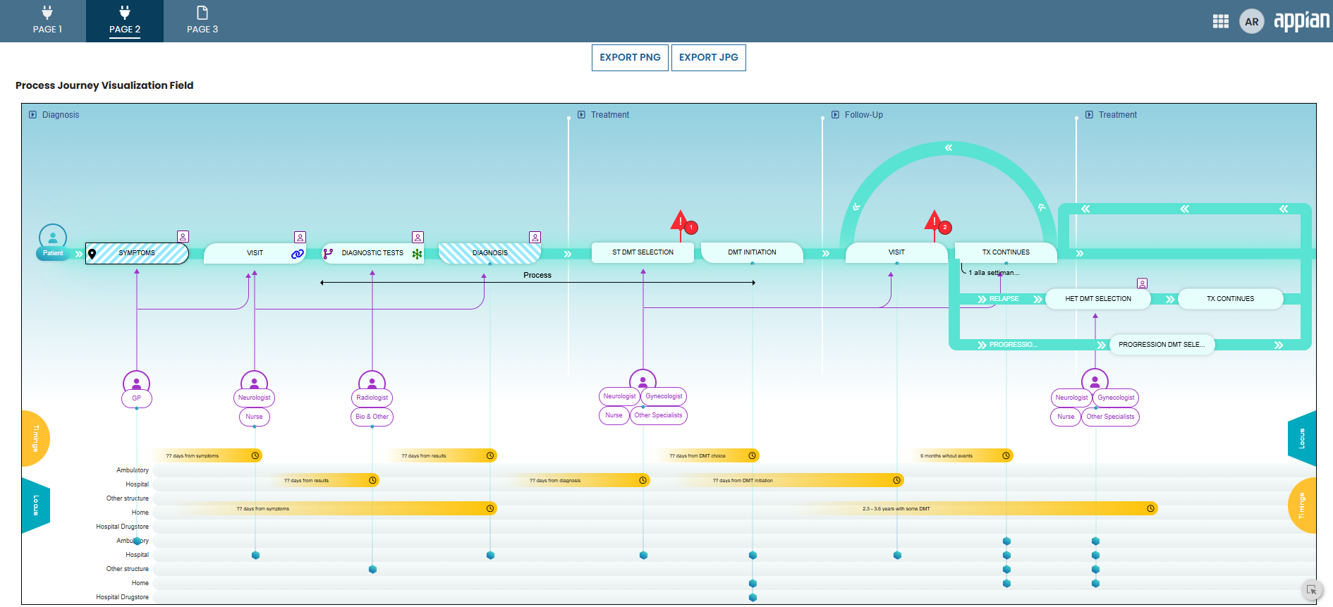This screenshot has height=607, width=1333.
Task: Open the apps grid navigation menu
Action: pos(1220,22)
